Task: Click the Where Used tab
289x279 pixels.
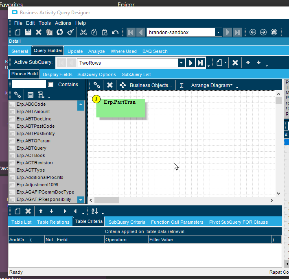Action: tap(123, 51)
